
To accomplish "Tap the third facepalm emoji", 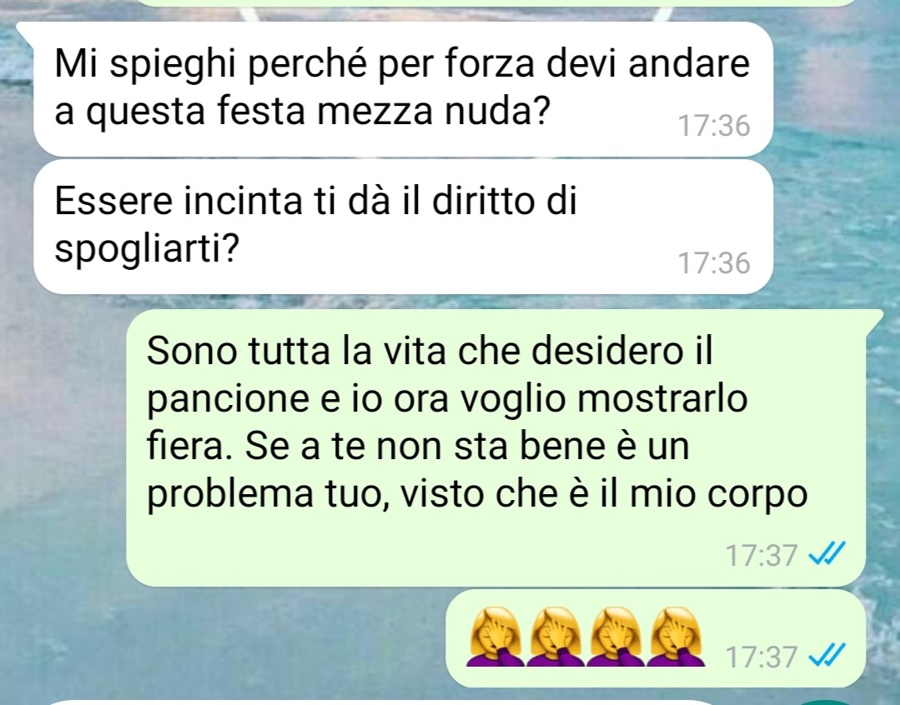I will click(616, 637).
